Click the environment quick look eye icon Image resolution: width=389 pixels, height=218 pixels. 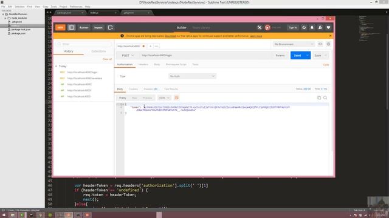[320, 44]
